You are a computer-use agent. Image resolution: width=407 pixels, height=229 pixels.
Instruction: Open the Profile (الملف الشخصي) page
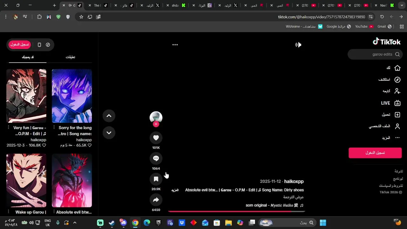[384, 126]
